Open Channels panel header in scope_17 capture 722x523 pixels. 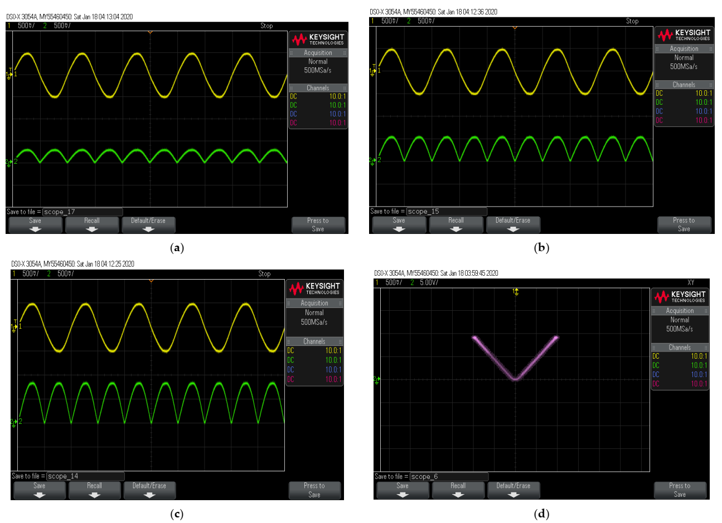318,88
